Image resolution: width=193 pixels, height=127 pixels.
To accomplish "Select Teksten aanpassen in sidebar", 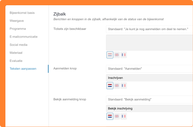I will pyautogui.click(x=23, y=69).
